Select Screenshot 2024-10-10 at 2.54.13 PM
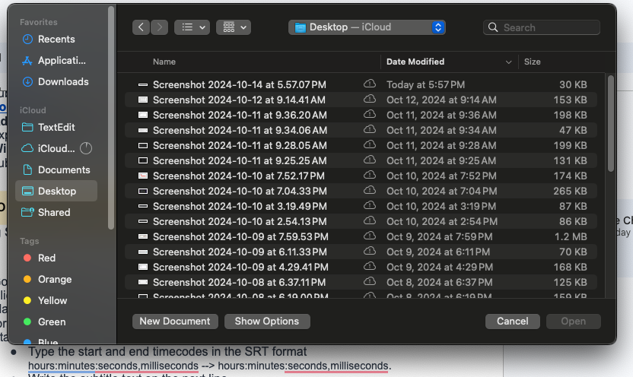 361,221
